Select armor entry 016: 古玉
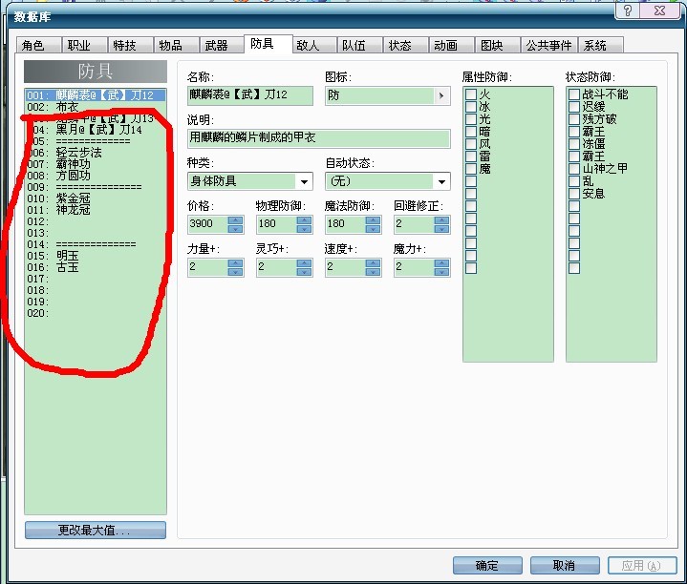The image size is (687, 584). pyautogui.click(x=96, y=267)
